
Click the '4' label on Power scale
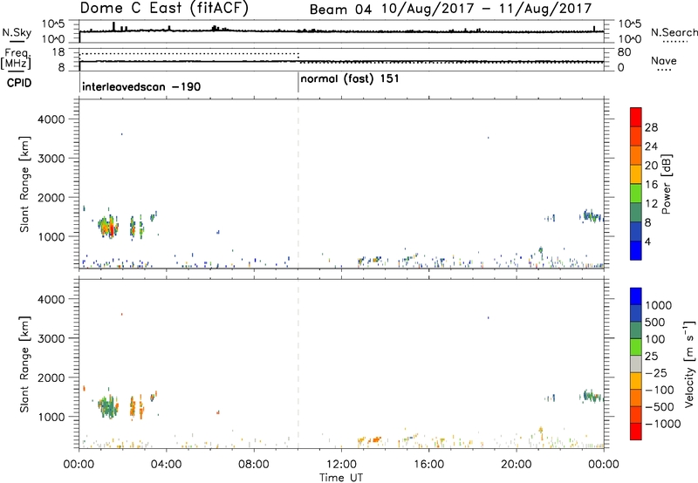pyautogui.click(x=647, y=241)
